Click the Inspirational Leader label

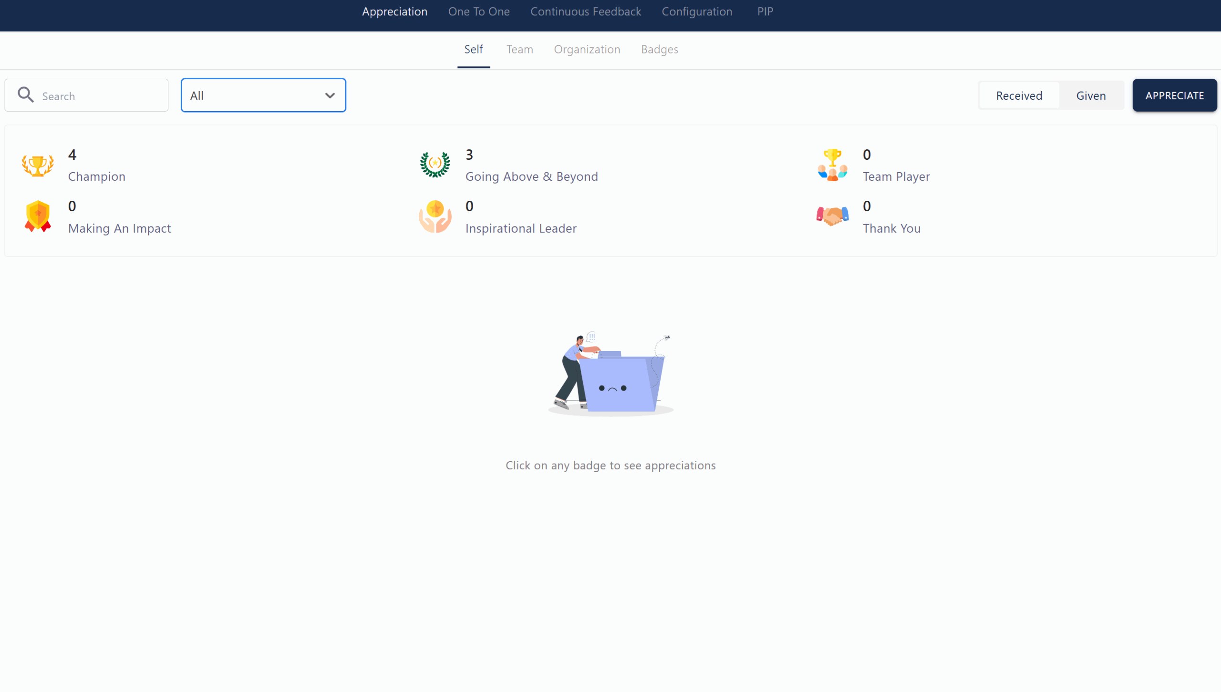[x=521, y=228]
